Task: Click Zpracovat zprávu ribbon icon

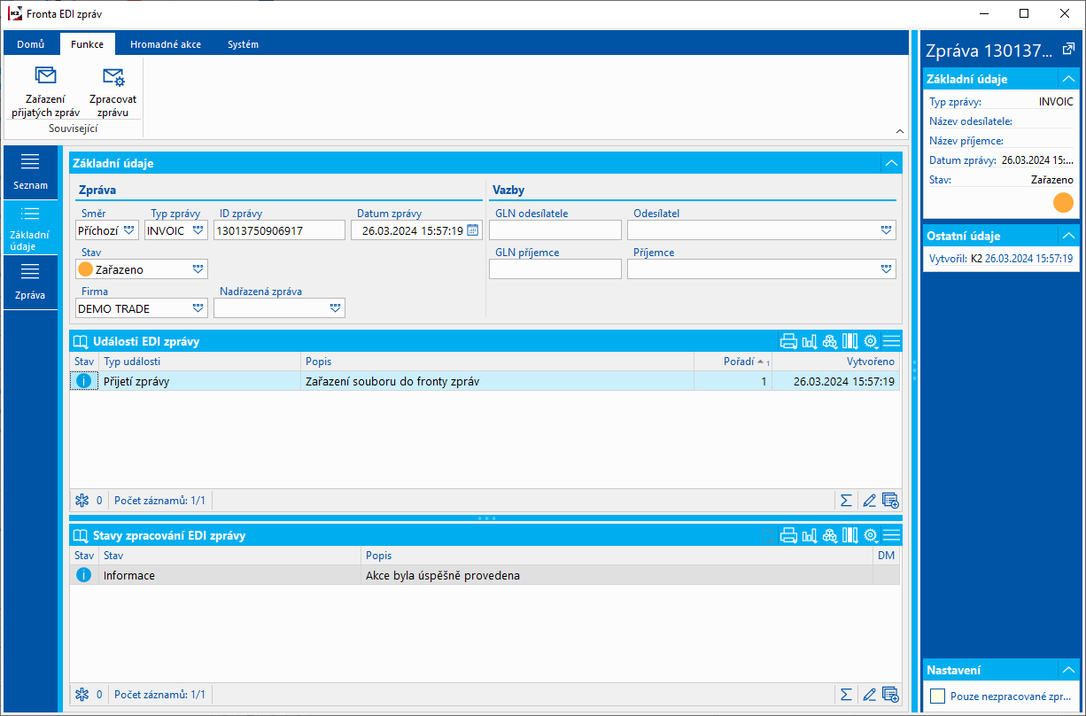Action: [113, 76]
